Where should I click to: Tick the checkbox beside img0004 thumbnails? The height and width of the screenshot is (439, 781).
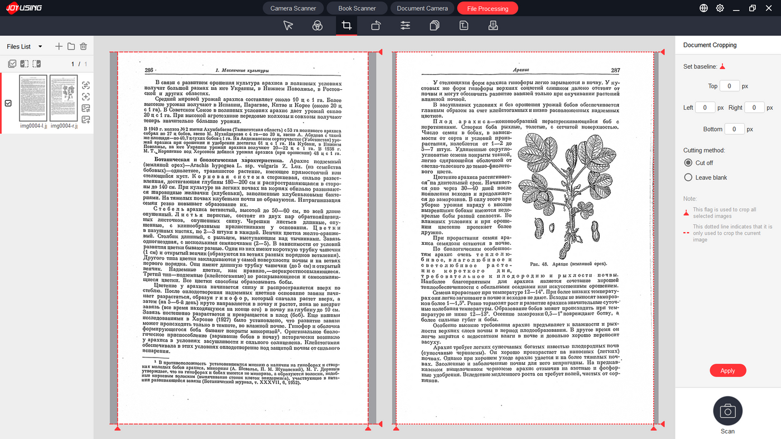[x=8, y=103]
